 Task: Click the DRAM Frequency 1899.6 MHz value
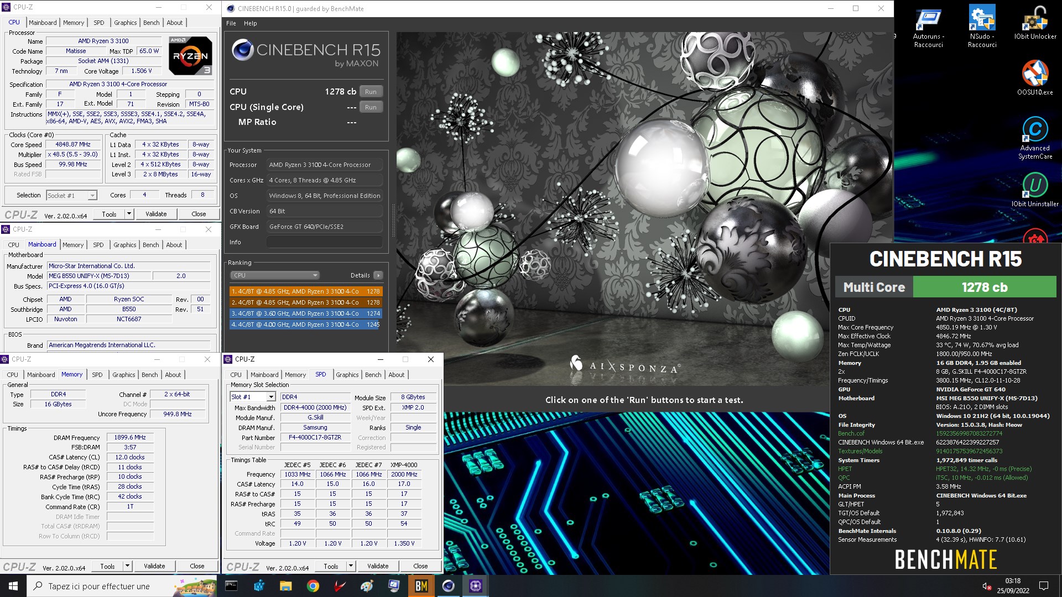point(130,437)
